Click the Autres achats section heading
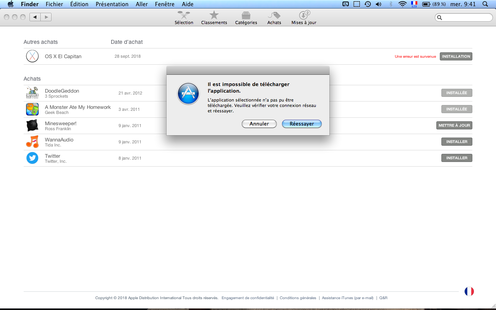This screenshot has height=310, width=496. click(x=41, y=42)
